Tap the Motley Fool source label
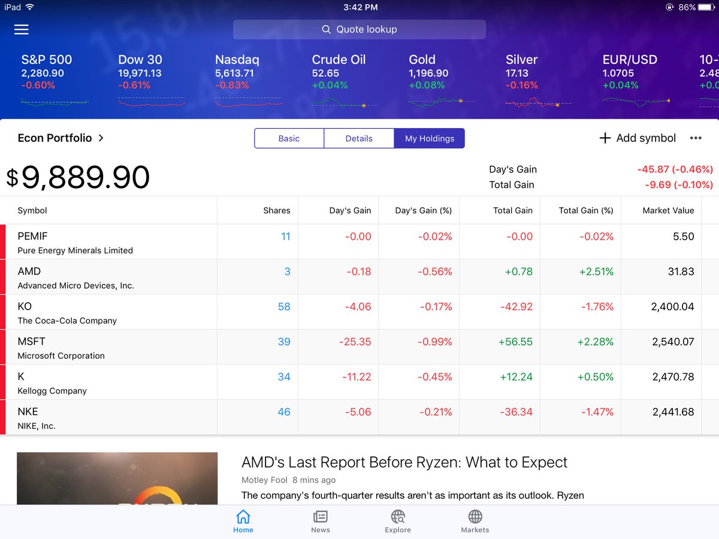 tap(264, 480)
